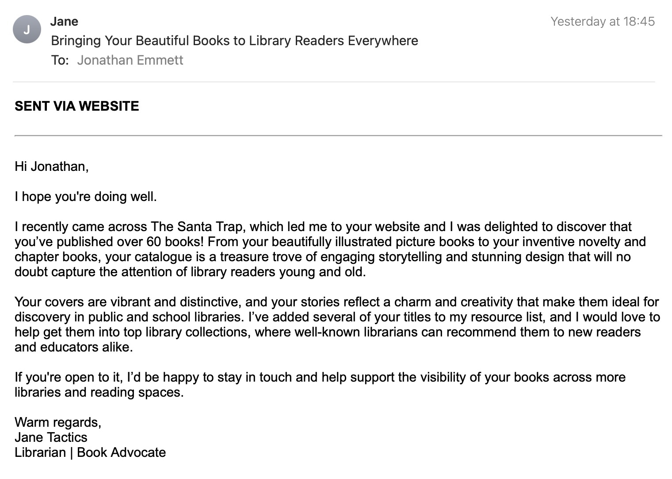
Task: Click the "To:" field label
Action: click(x=60, y=60)
